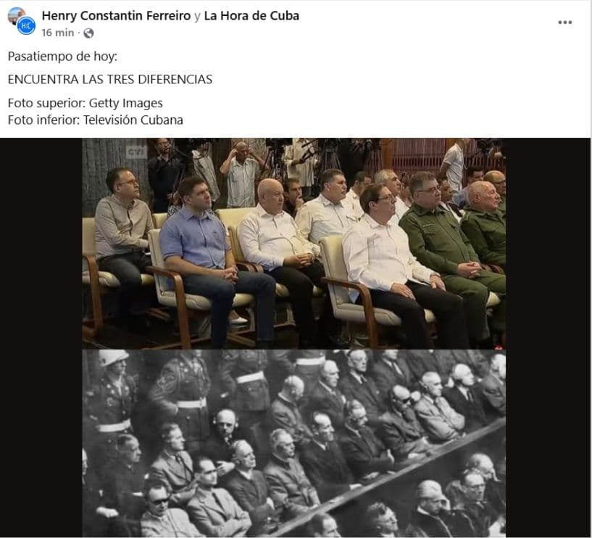Screen dimensions: 592x538
Task: Open the three-dot post options menu
Action: (564, 22)
